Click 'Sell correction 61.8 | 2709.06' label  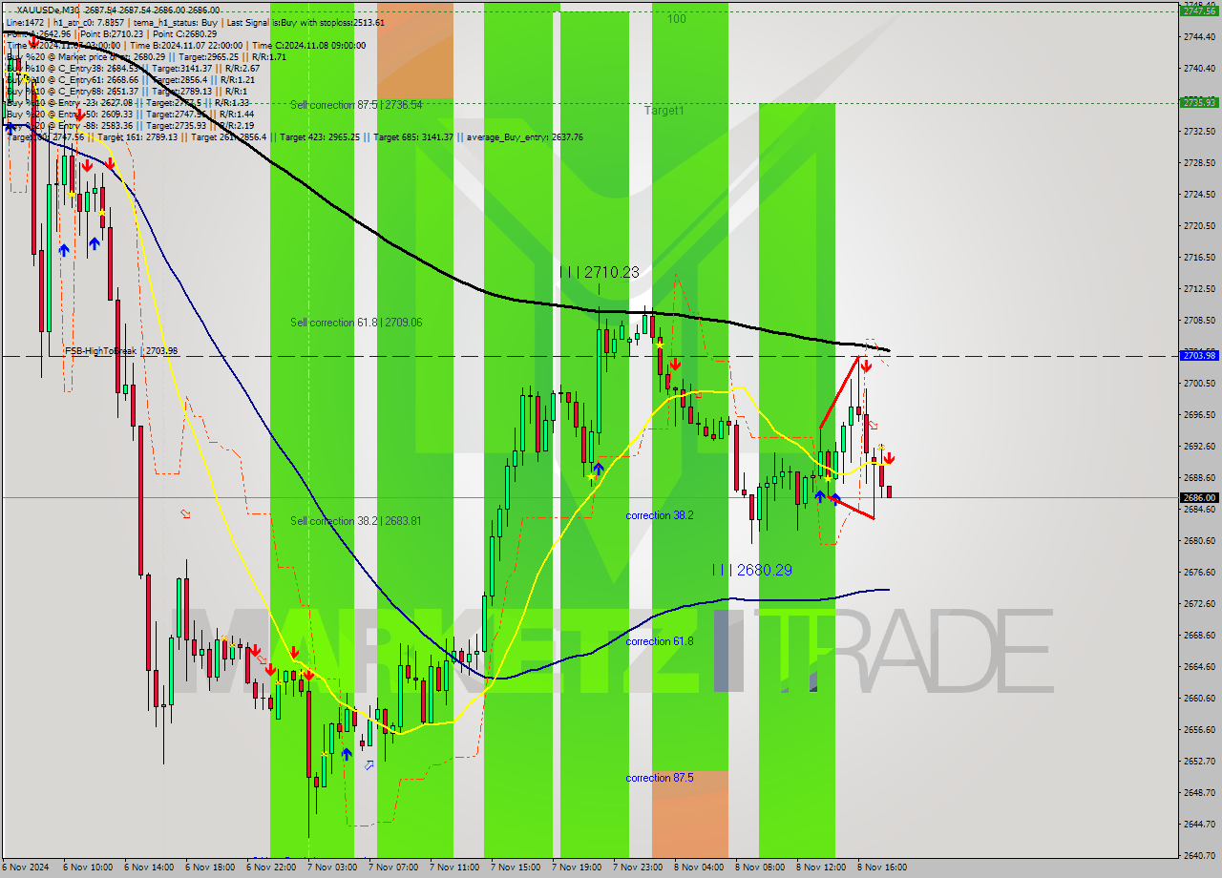[x=356, y=323]
